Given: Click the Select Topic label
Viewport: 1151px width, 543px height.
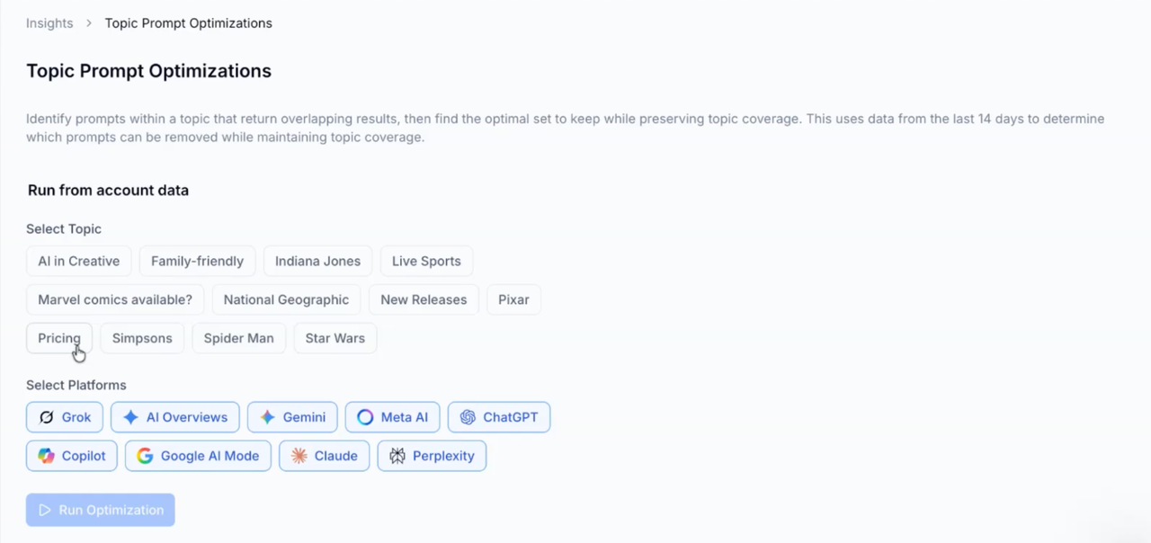Looking at the screenshot, I should 64,229.
